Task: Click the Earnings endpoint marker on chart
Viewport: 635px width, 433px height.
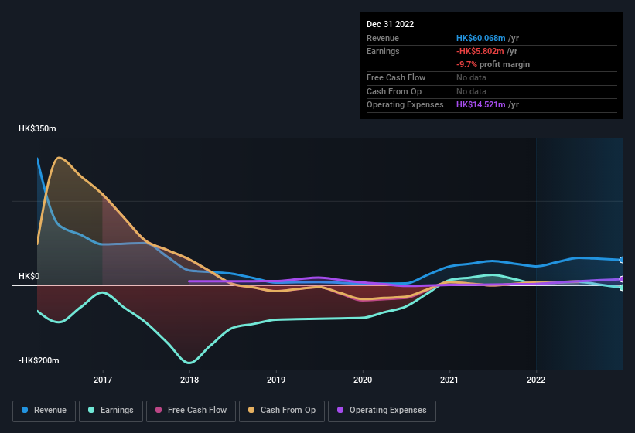Action: pyautogui.click(x=621, y=288)
